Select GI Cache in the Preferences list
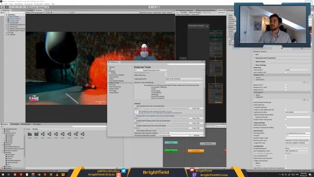Viewport: 314px width, 177px height. tap(112, 85)
